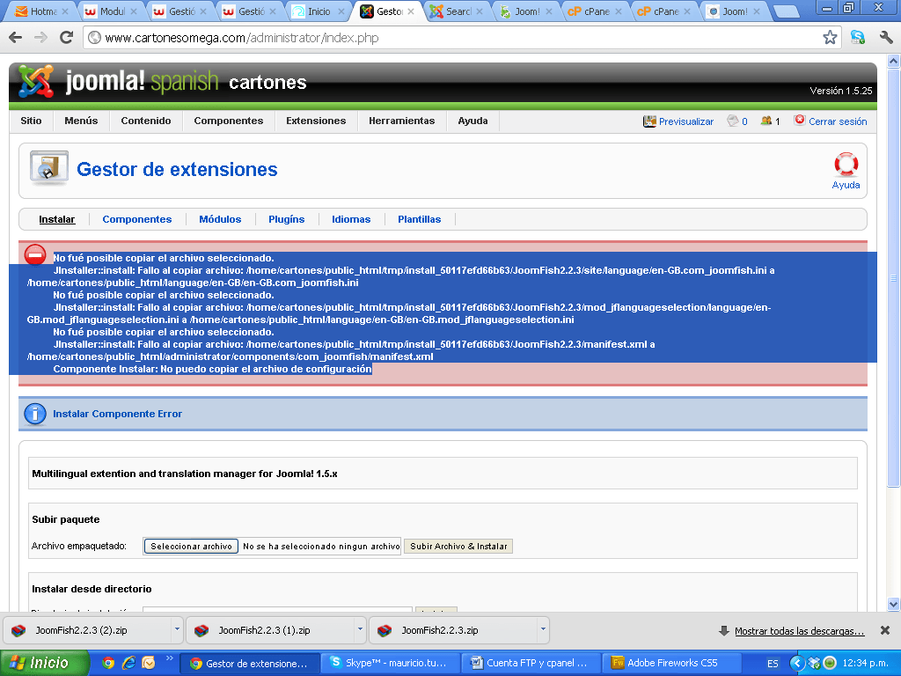This screenshot has height=676, width=901.
Task: Click the page vertical scrollbar thumb
Action: 893,277
